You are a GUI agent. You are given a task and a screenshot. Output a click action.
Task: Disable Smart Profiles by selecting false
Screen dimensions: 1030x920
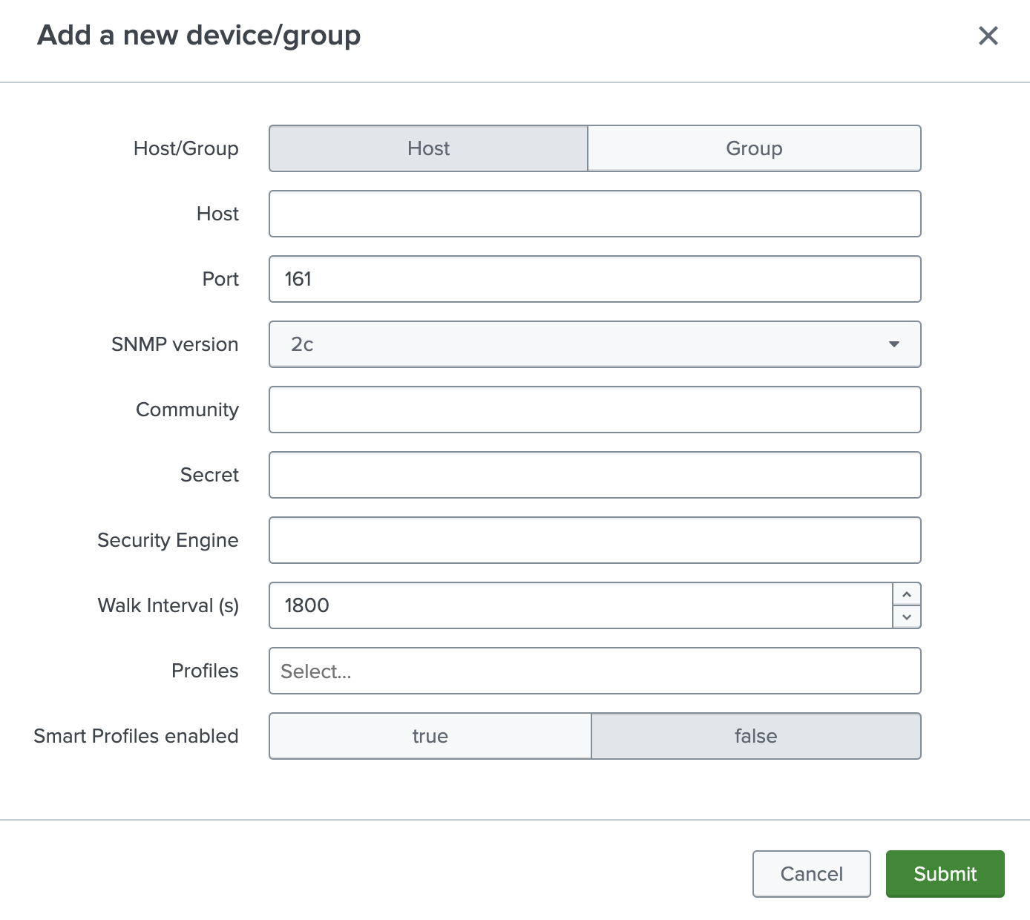point(755,736)
